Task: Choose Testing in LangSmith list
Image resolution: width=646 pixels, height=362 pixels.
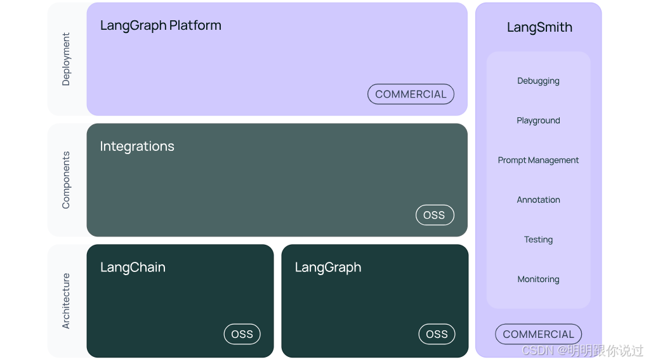Action: (538, 240)
